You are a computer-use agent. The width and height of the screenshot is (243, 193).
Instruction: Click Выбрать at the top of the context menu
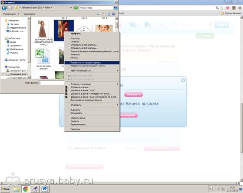click(x=75, y=34)
